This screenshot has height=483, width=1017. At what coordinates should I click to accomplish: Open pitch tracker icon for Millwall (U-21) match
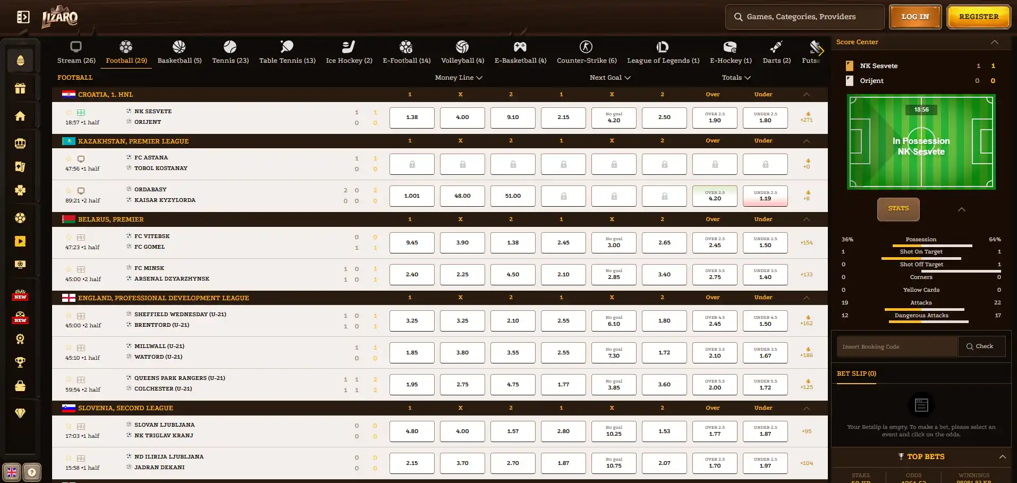(81, 348)
